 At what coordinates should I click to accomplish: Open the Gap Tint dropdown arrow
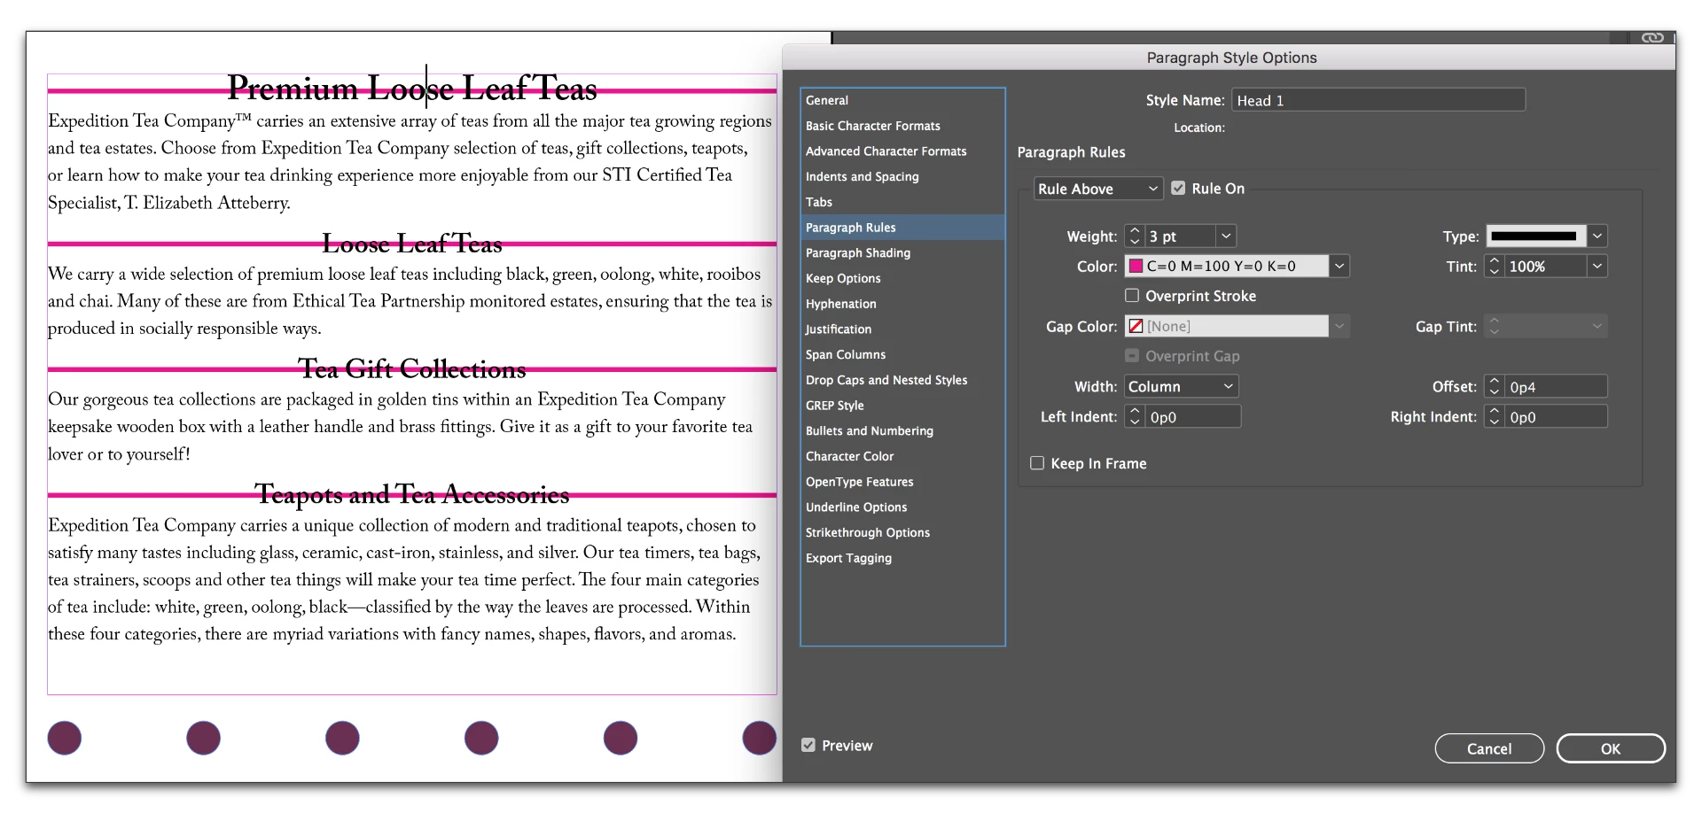click(1597, 326)
